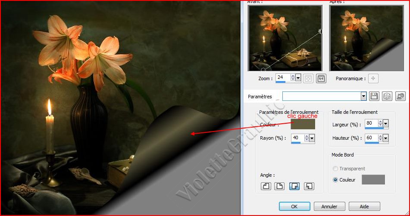Viewport: 410px width, 216px height.
Task: Open Aide for help
Action: pos(364,207)
